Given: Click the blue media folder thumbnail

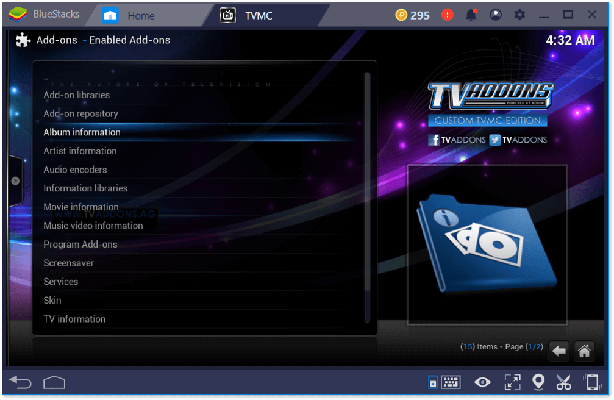Looking at the screenshot, I should (x=488, y=245).
